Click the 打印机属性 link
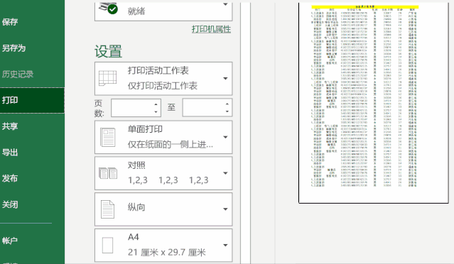Screen dimensions: 454x264 click(x=211, y=29)
